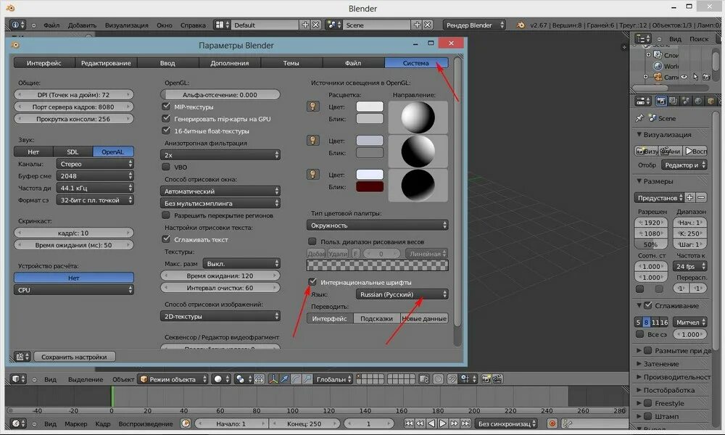The height and width of the screenshot is (435, 725).
Task: Enable translation of Подсказки
Action: click(x=376, y=318)
